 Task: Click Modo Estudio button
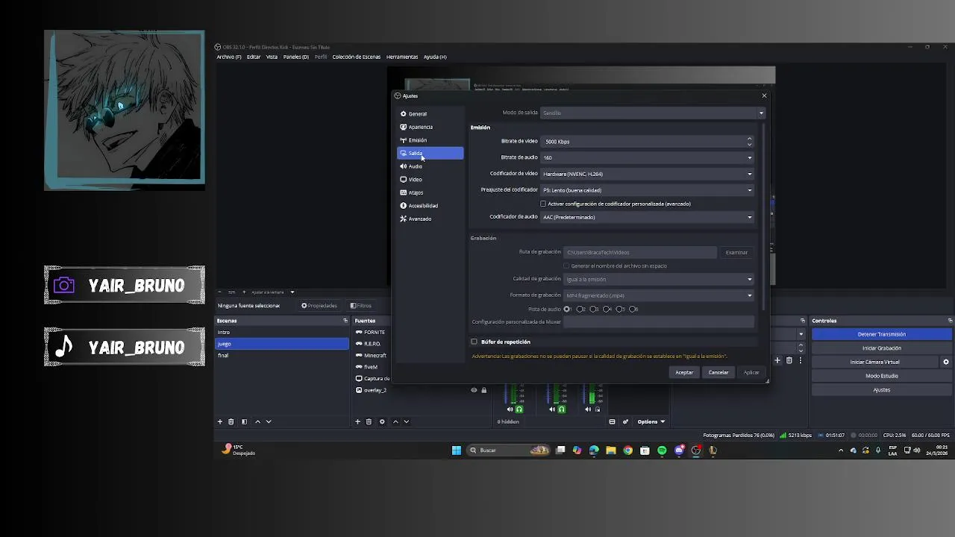[881, 376]
